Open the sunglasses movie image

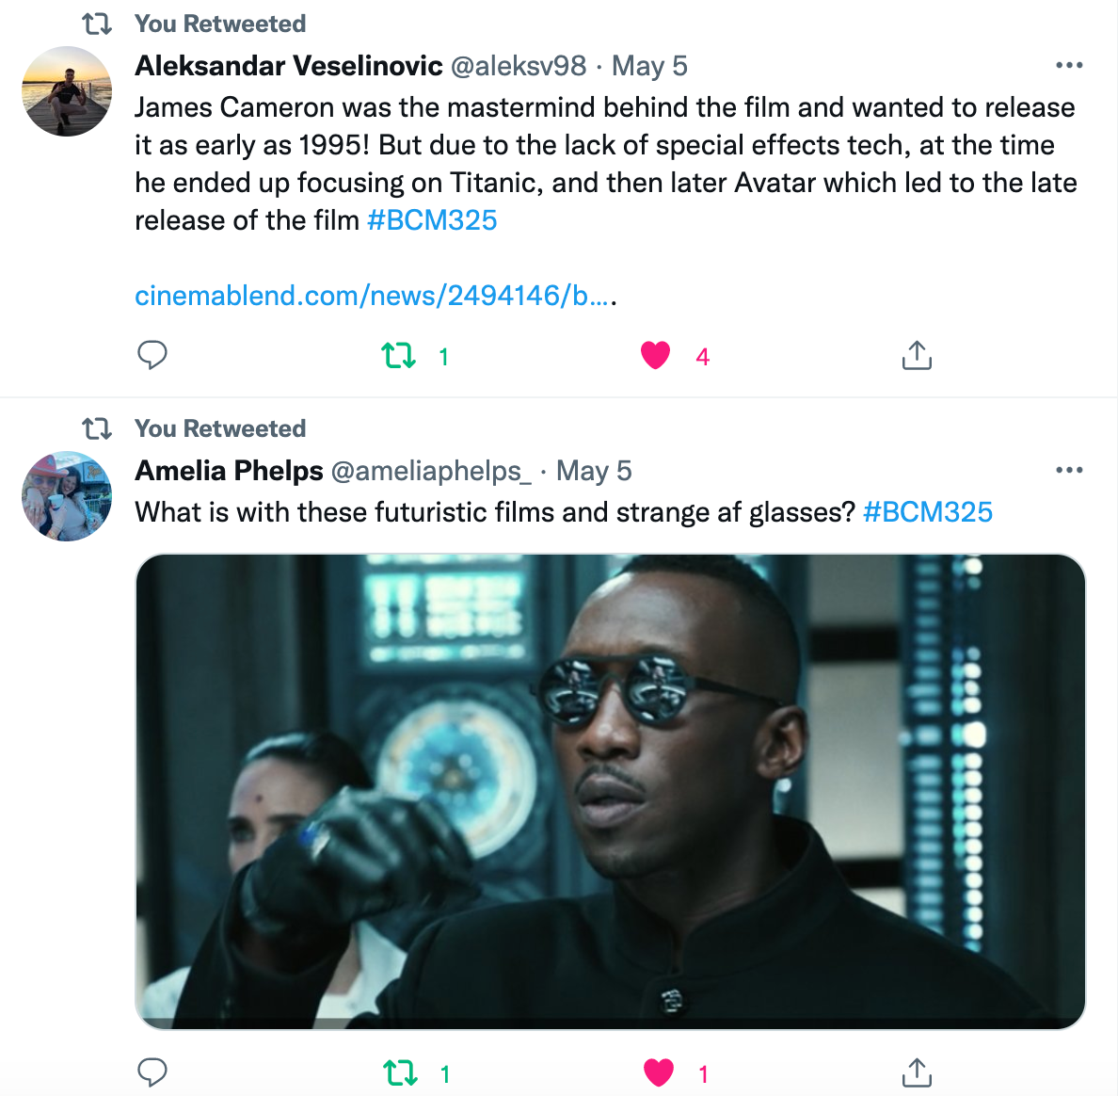pos(610,791)
